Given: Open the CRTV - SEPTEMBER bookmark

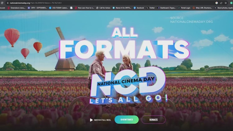Looking at the screenshot, I should coord(37,8).
